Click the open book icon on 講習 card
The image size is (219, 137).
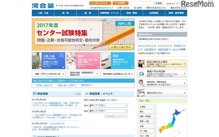click(x=96, y=55)
